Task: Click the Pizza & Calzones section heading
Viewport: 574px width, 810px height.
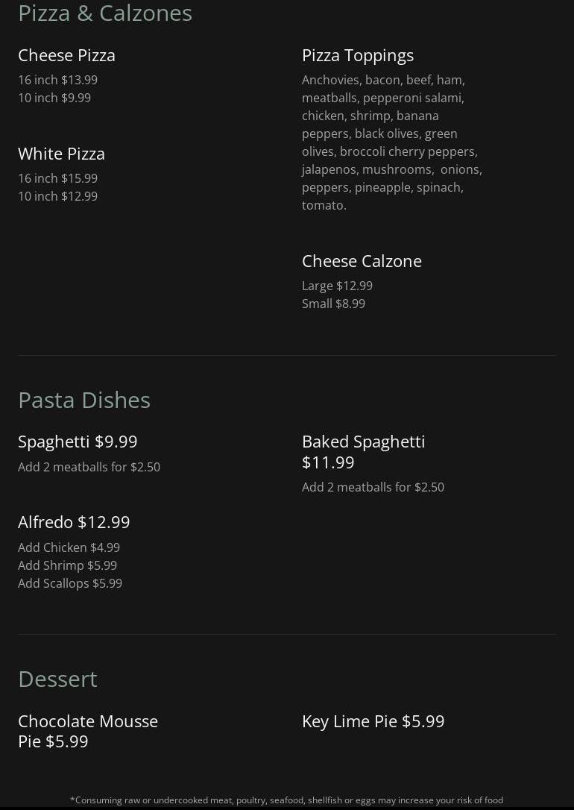Action: (x=105, y=13)
